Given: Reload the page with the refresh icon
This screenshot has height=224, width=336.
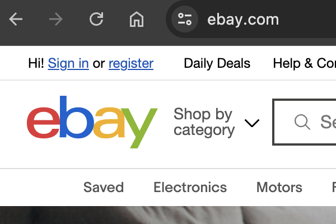Looking at the screenshot, I should click(x=96, y=19).
